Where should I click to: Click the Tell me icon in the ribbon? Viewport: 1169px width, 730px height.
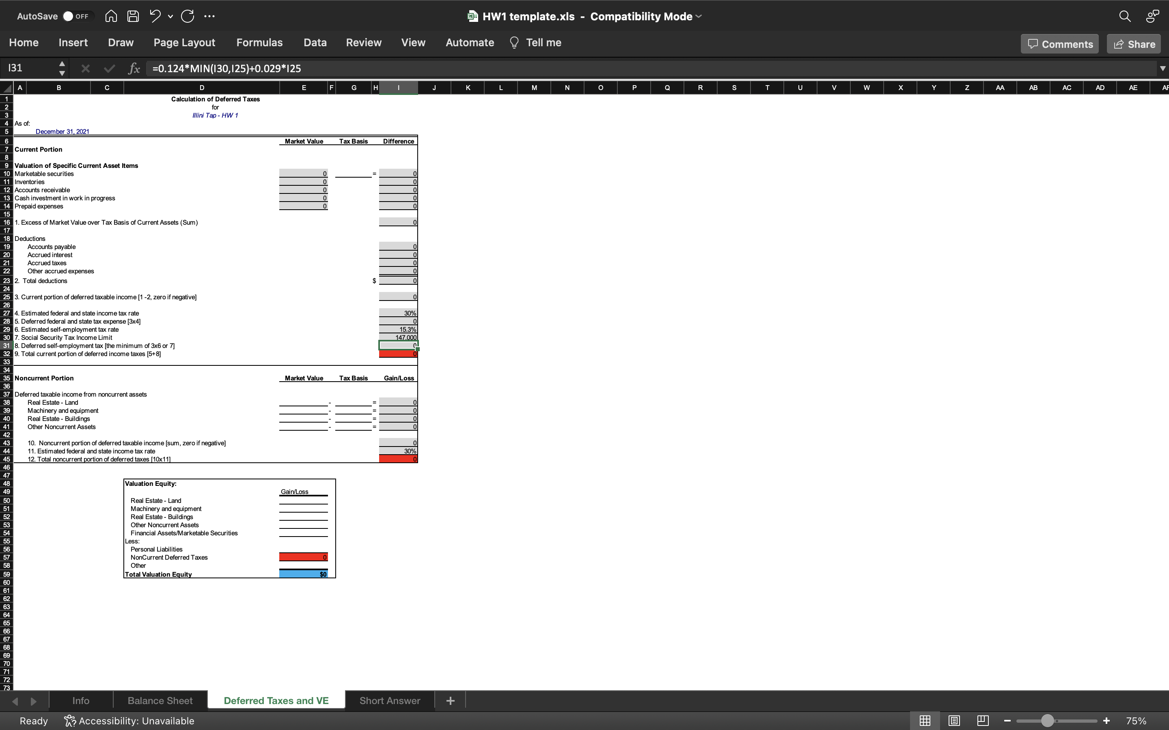(514, 42)
